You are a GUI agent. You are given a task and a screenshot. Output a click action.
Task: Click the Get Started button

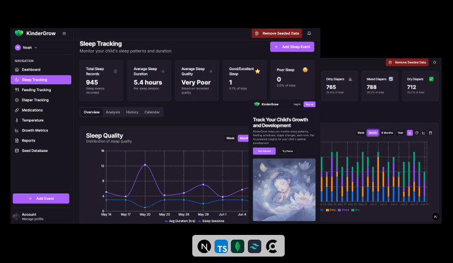coord(264,151)
